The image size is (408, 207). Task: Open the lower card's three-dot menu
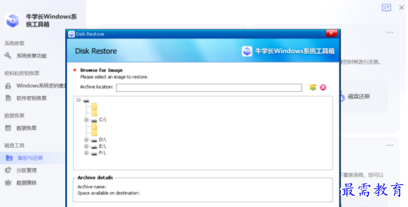[x=390, y=146]
